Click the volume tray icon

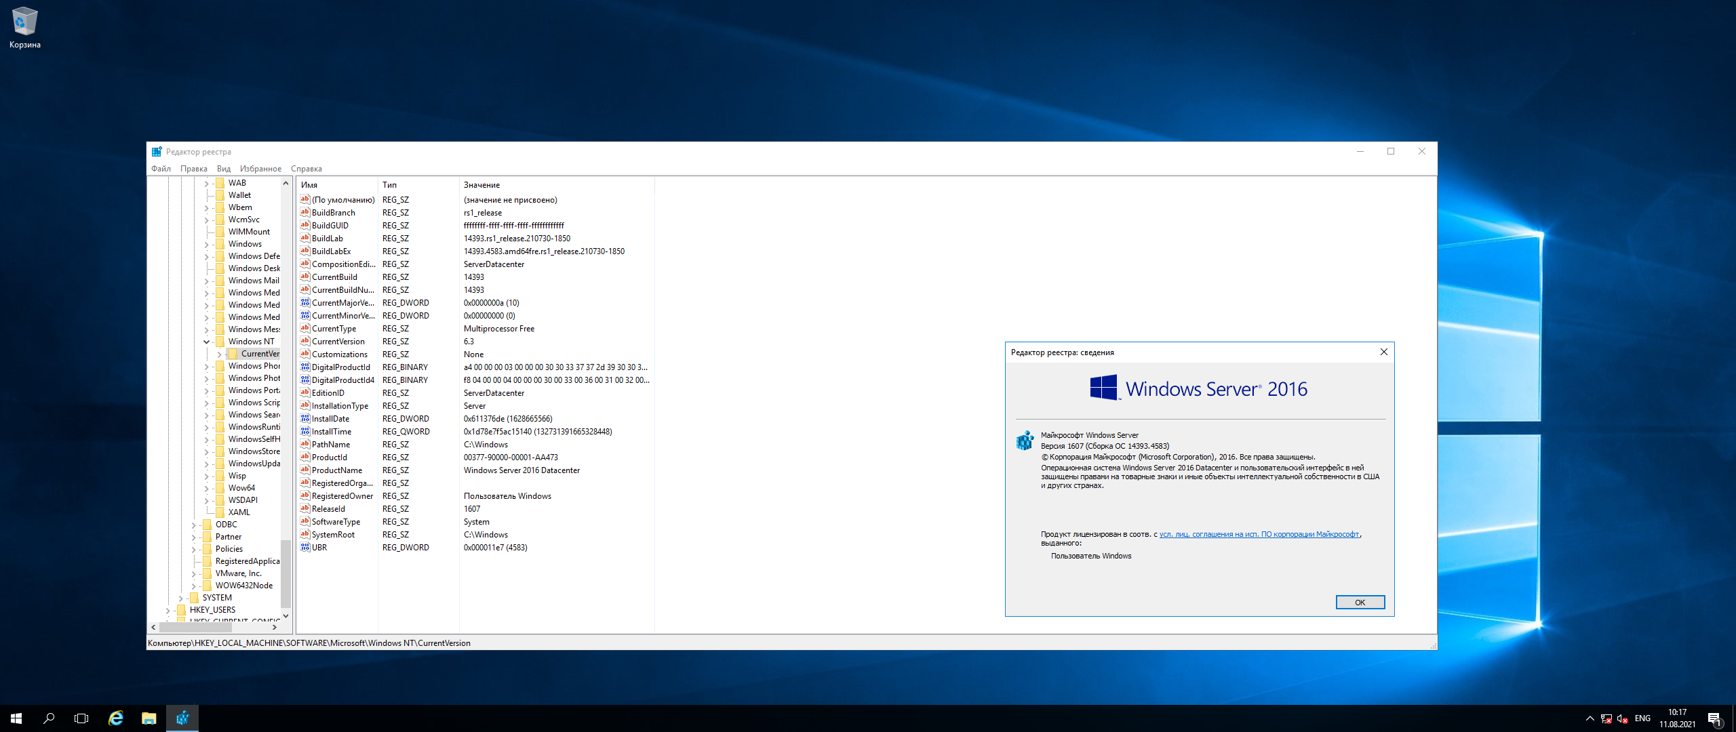click(x=1622, y=718)
